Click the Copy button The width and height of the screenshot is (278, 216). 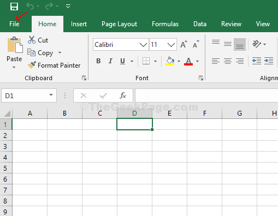point(40,53)
